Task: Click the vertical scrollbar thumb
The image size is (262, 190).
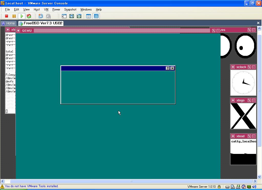Action: pos(259,91)
